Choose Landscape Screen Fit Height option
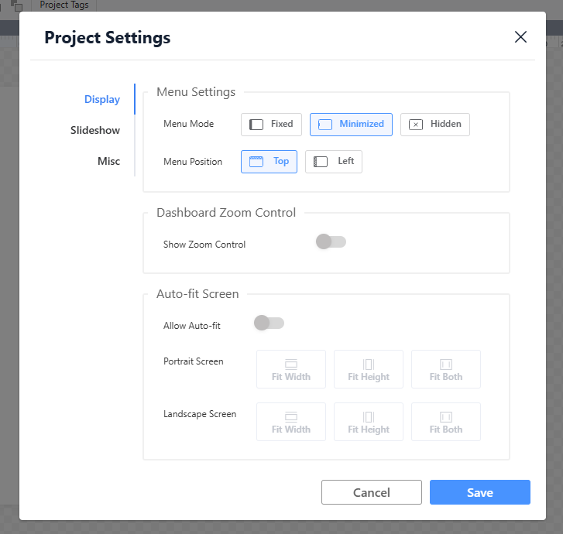Screen dimensions: 563x534 369,422
